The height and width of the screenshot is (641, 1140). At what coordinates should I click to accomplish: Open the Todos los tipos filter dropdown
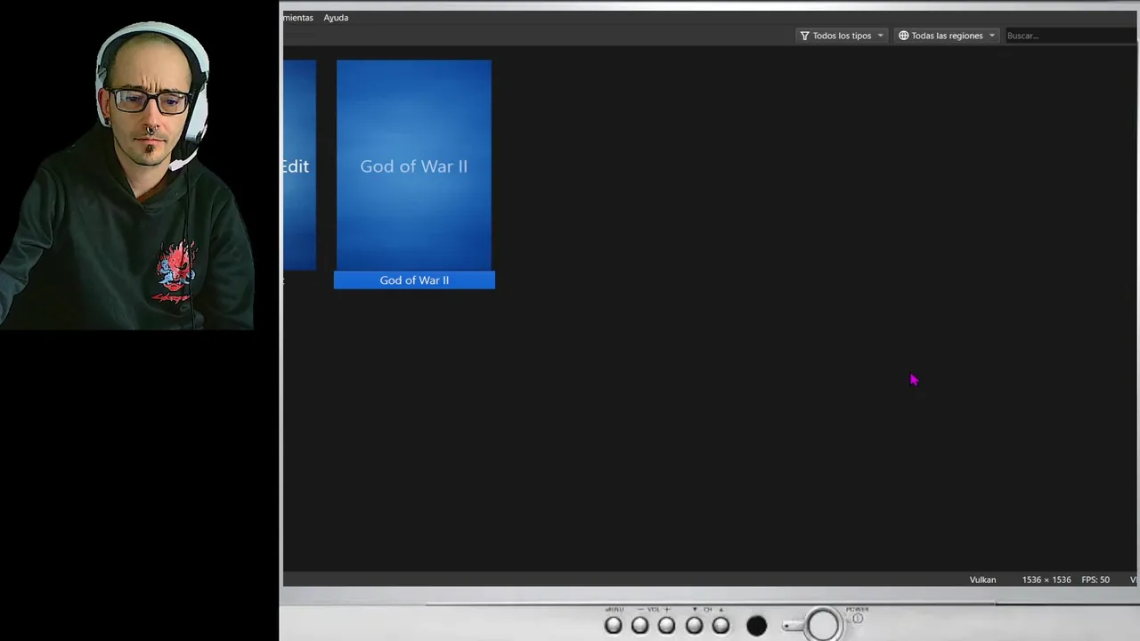pyautogui.click(x=842, y=36)
